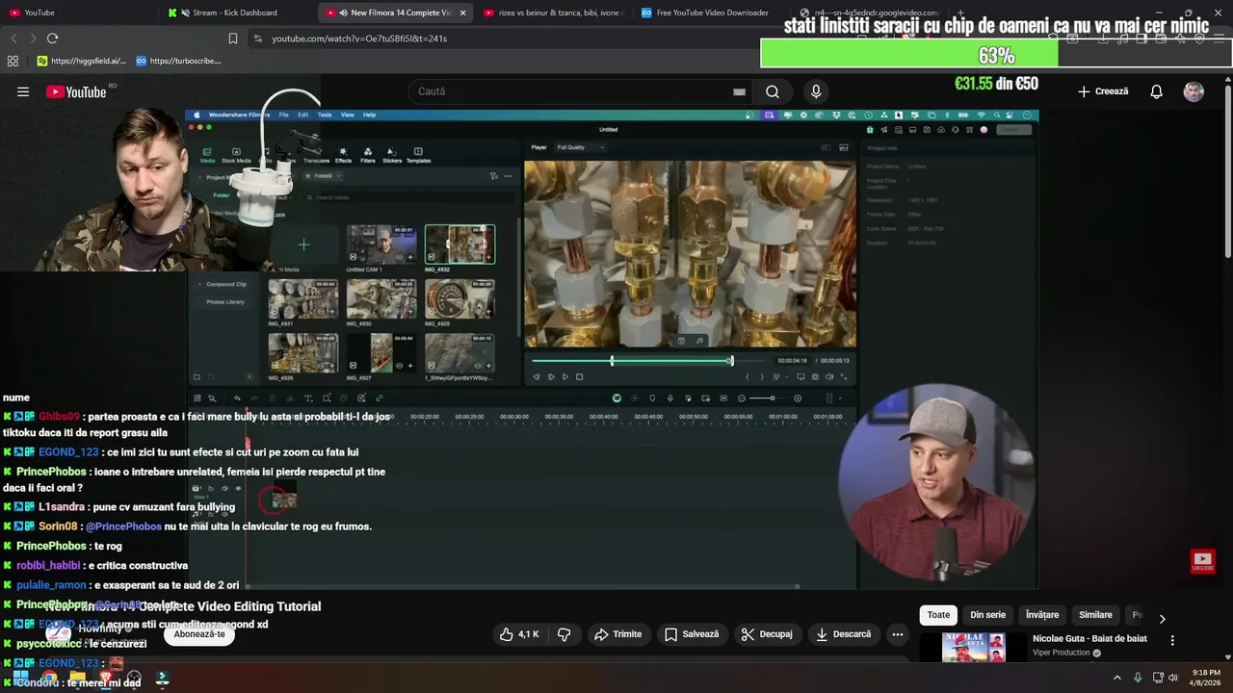Select the Toate filter chip
The image size is (1233, 693).
coord(938,615)
